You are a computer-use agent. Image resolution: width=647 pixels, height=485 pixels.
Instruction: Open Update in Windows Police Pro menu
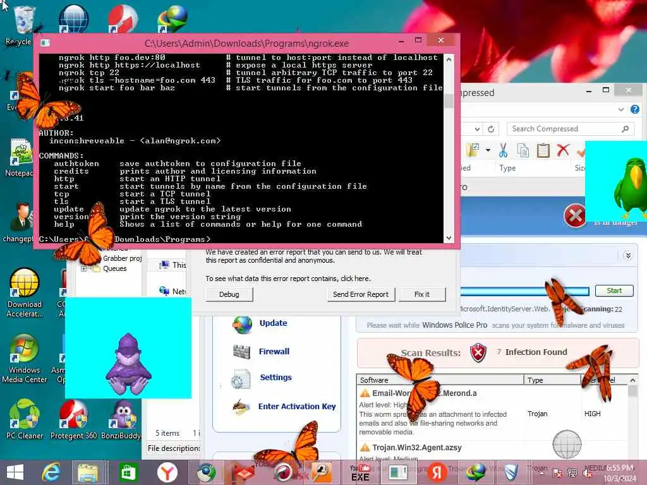pyautogui.click(x=273, y=323)
